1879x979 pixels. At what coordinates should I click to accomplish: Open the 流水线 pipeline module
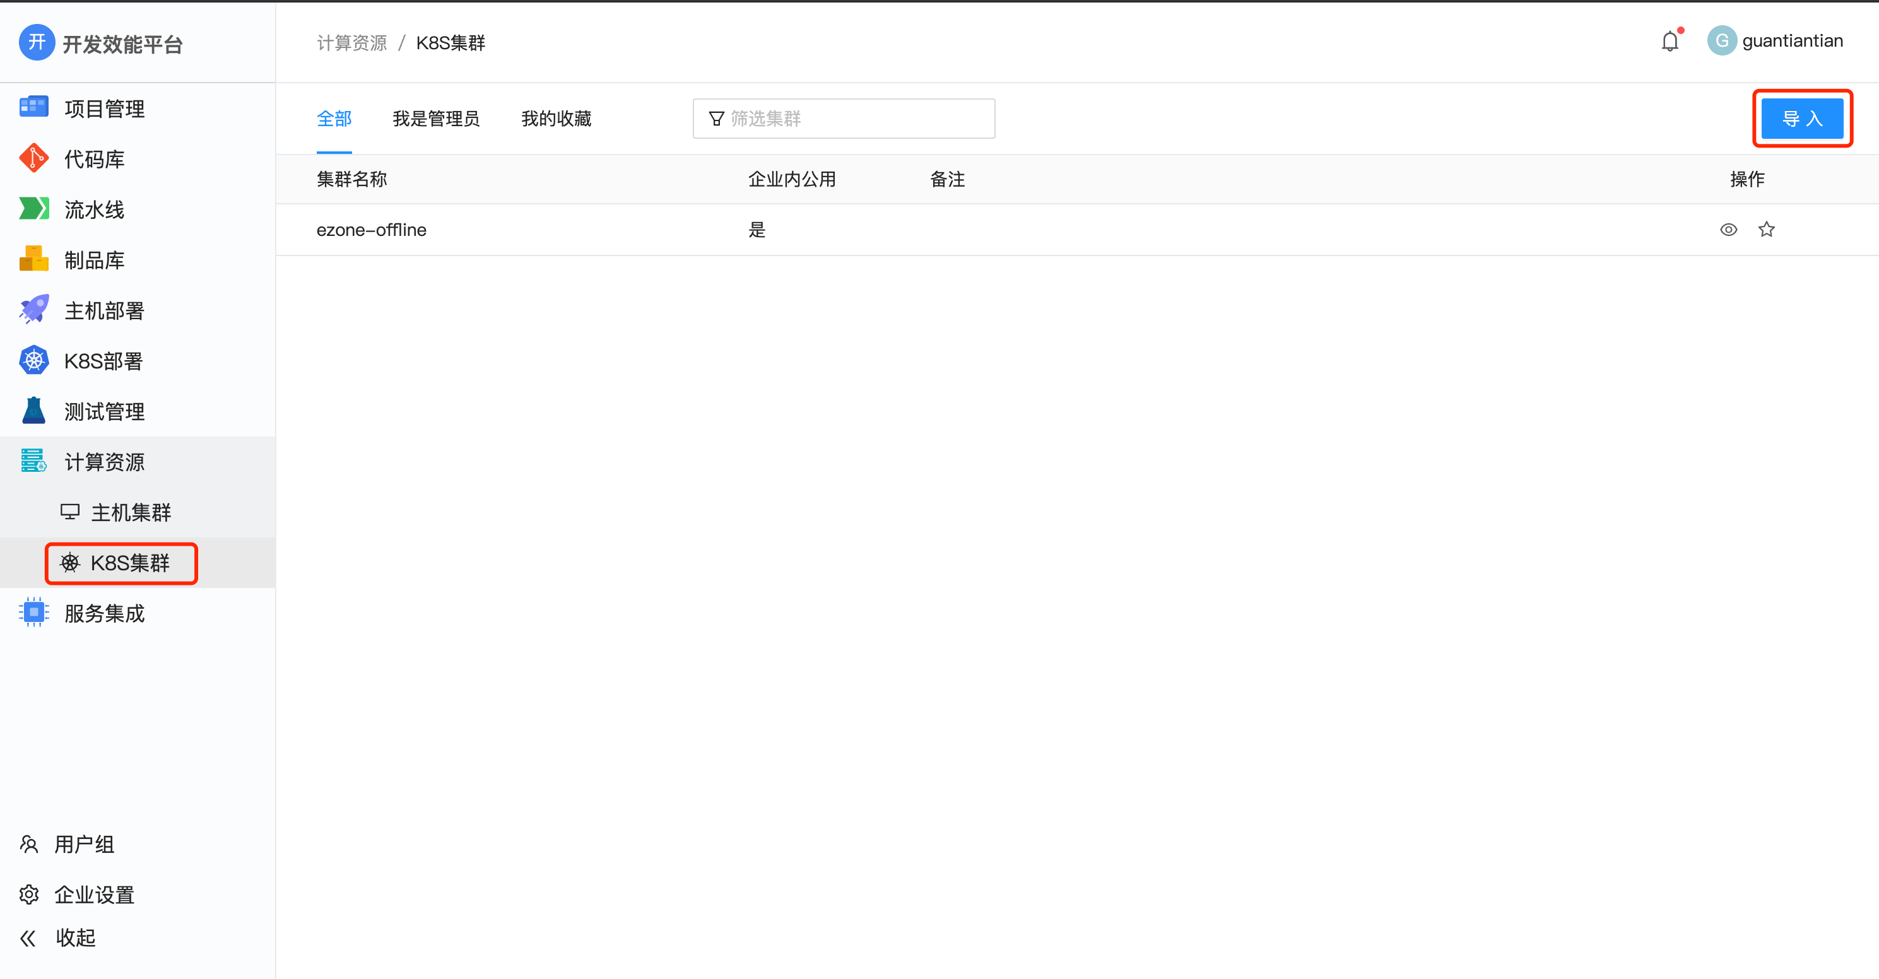[x=95, y=209]
